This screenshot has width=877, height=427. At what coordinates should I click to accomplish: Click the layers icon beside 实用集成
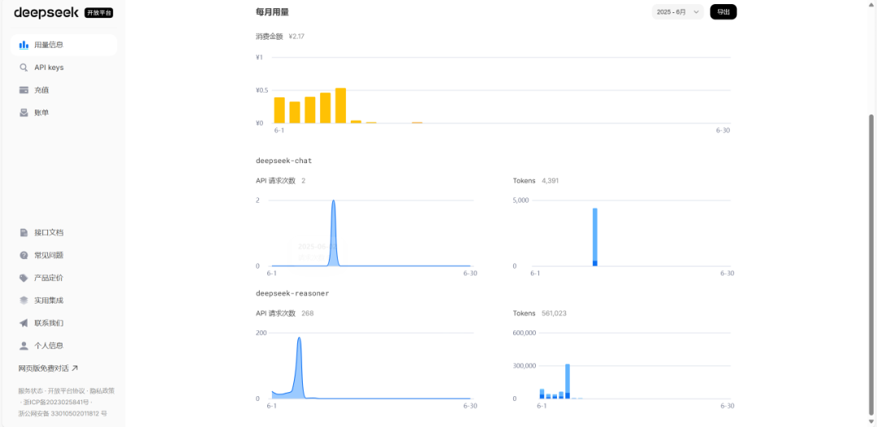click(24, 300)
